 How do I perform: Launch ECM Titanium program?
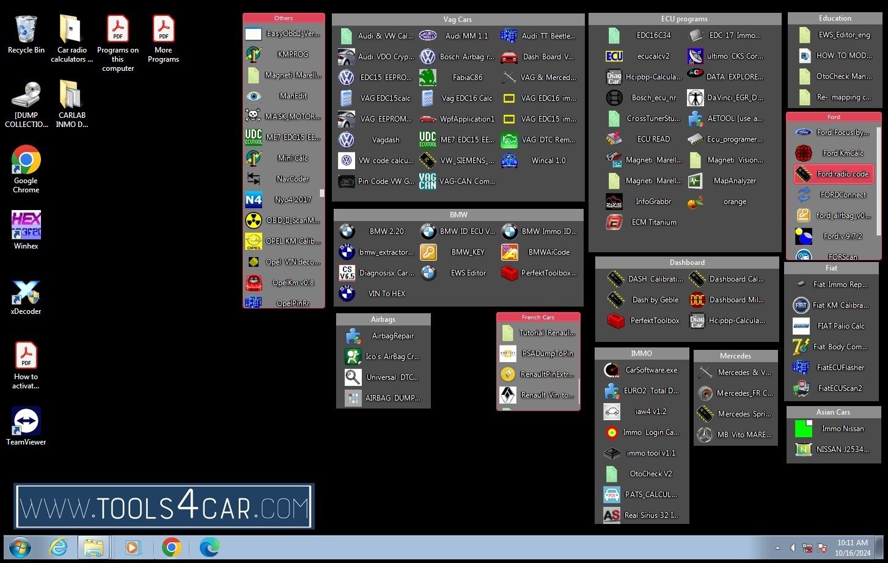[x=644, y=222]
